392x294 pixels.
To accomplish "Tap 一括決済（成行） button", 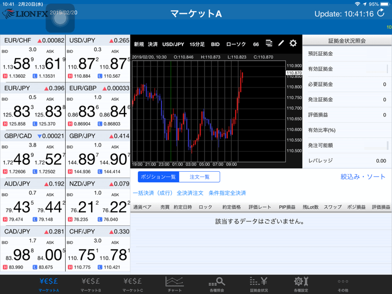I will pos(152,193).
